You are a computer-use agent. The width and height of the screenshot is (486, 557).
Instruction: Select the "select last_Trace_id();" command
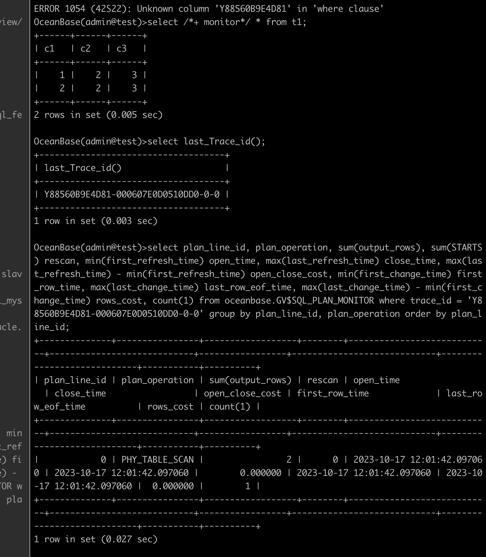pos(206,141)
